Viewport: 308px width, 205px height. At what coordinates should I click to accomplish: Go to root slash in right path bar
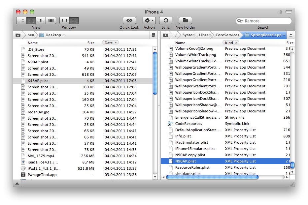pos(176,35)
